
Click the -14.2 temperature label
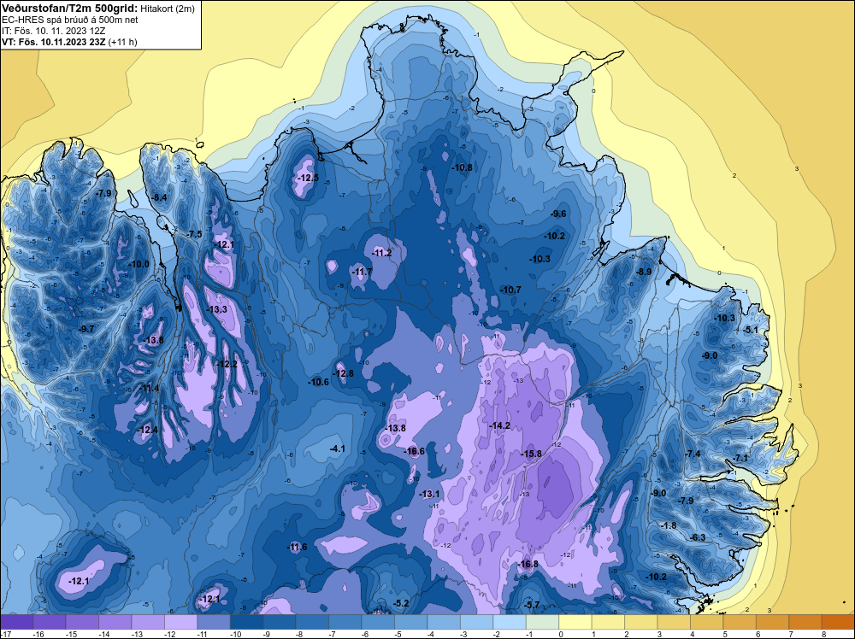(x=499, y=425)
